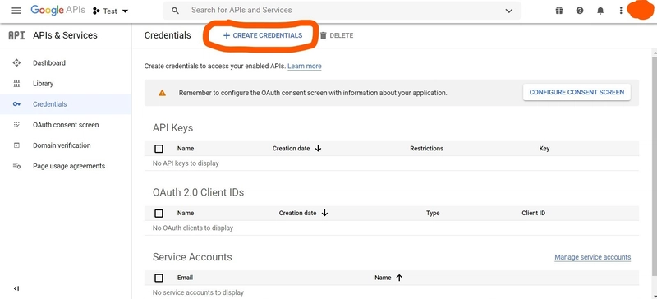Viewport: 657px width, 299px height.
Task: Open the three-dot settings menu
Action: [x=621, y=11]
